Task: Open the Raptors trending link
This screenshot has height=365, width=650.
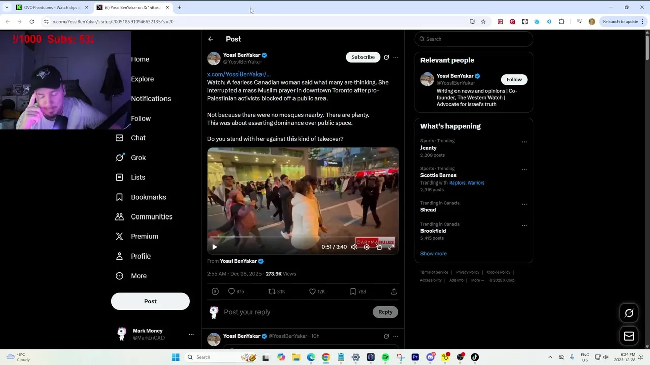Action: pos(457,182)
